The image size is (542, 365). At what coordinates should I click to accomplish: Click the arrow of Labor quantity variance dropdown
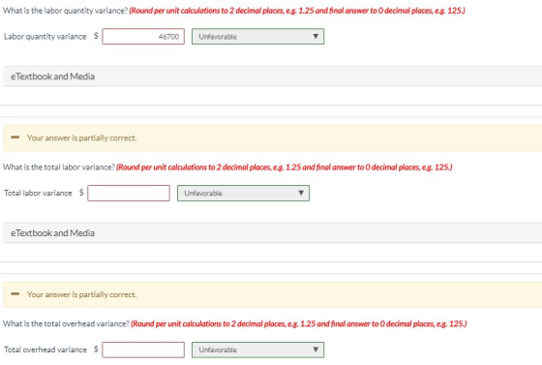point(316,36)
